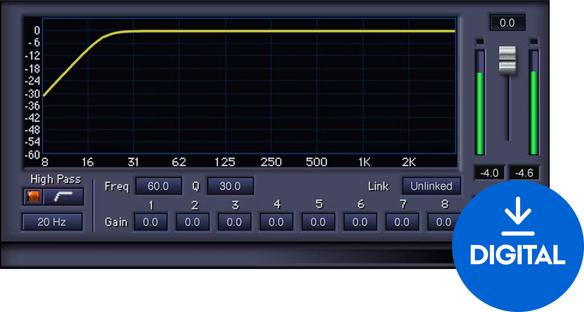
Task: Click the High Pass label
Action: [55, 179]
